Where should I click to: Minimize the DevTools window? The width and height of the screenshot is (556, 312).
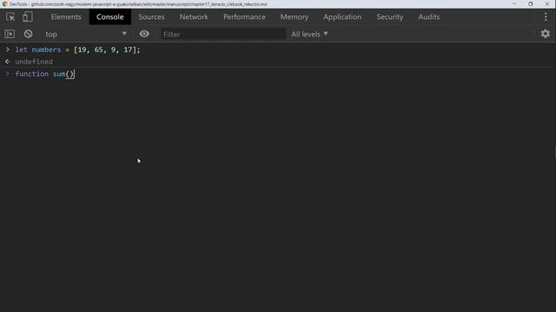[514, 3]
